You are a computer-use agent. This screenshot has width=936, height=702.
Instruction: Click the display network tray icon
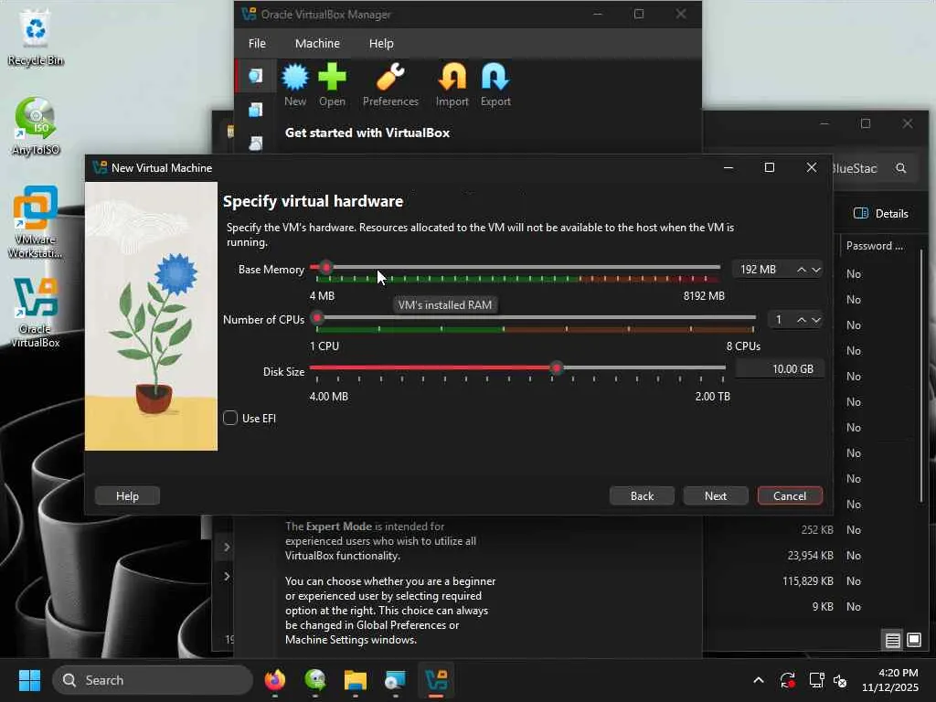click(816, 680)
